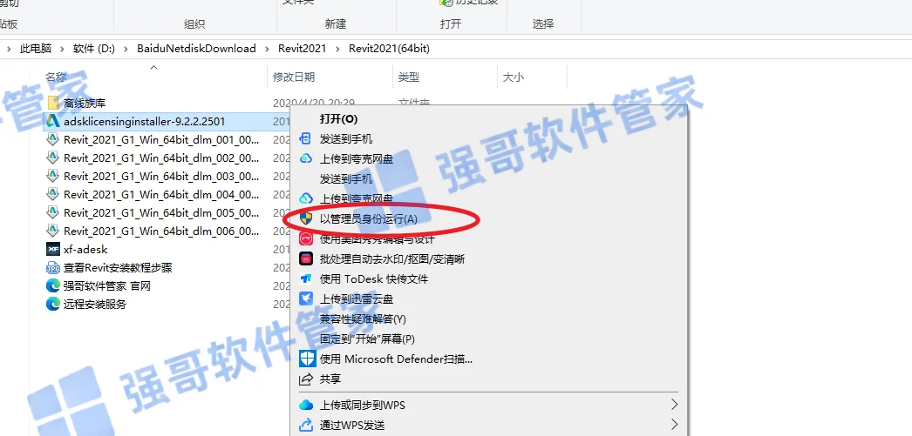Image resolution: width=912 pixels, height=436 pixels.
Task: Choose 兼容性疑难解答(Y) menu entry
Action: tap(363, 319)
